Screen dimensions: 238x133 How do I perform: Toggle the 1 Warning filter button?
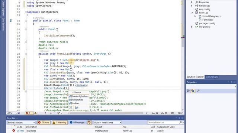point(59,122)
